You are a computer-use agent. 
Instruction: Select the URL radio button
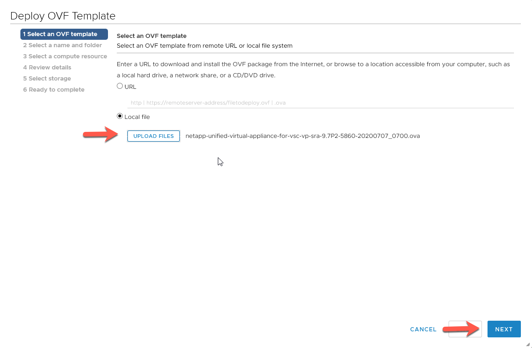[120, 86]
